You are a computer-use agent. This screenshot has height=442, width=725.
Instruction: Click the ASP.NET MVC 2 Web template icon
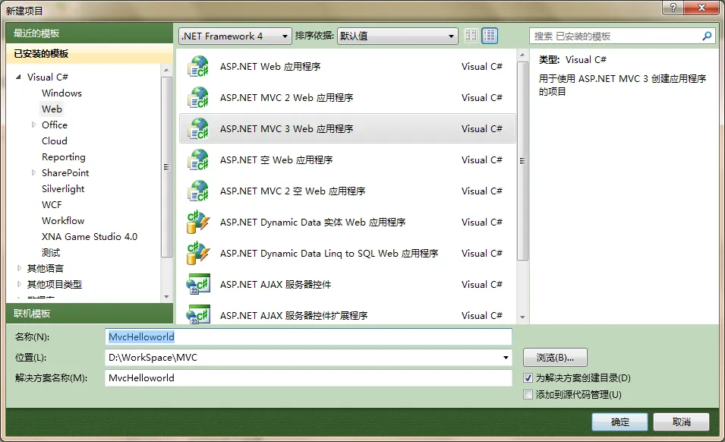198,98
